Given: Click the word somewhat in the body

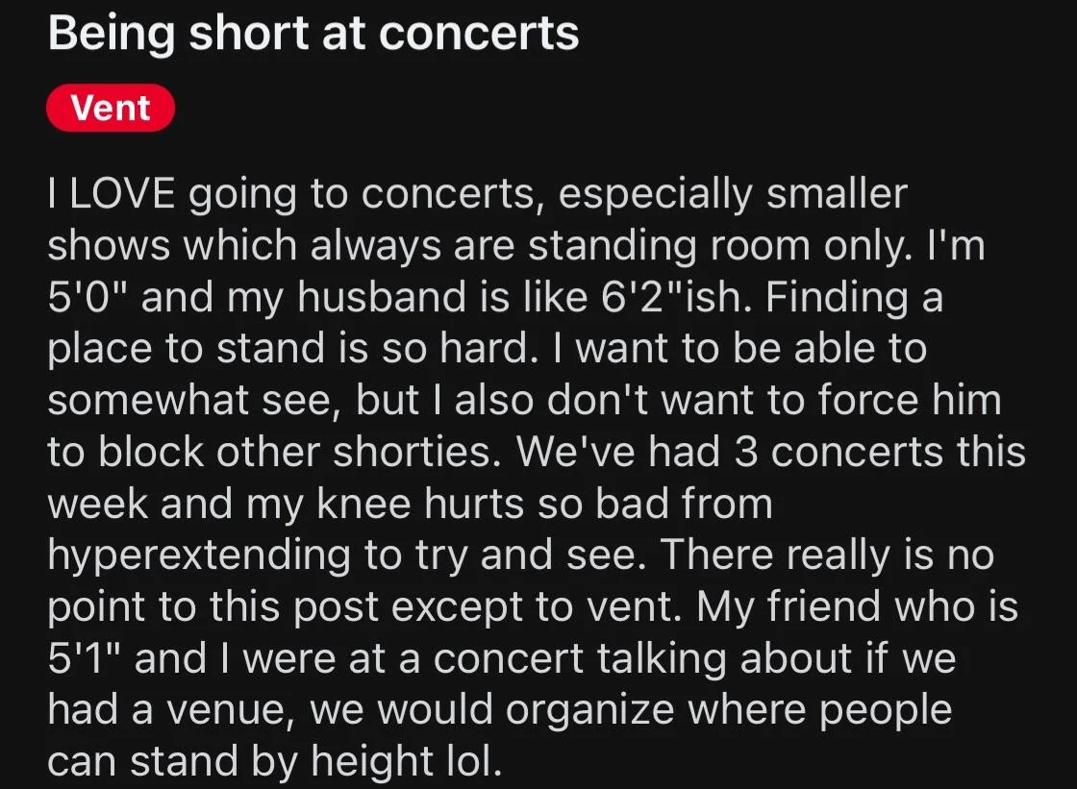Looking at the screenshot, I should (x=148, y=400).
